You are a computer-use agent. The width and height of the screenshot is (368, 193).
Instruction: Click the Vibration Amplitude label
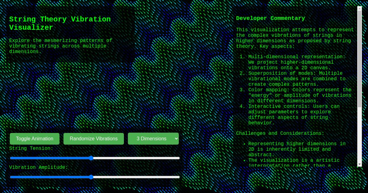tap(38, 168)
